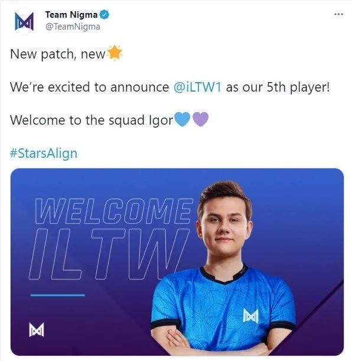Click the blue underline bar in banner
This screenshot has width=352, height=361.
[x=57, y=295]
